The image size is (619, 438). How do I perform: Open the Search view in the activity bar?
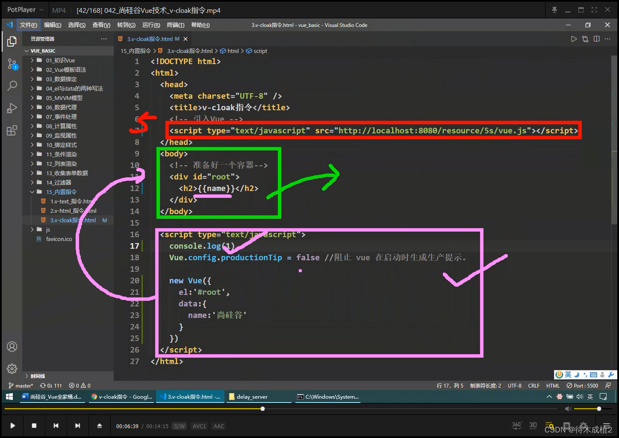point(12,85)
